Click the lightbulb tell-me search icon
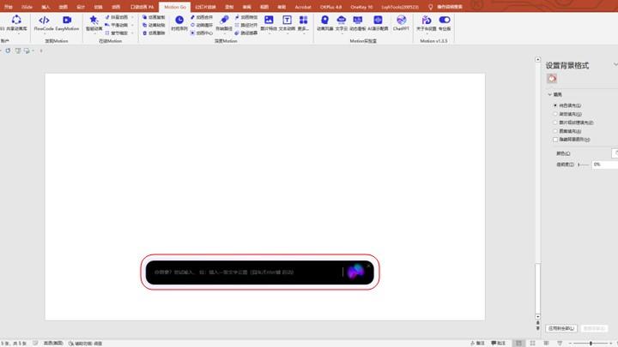618x347 pixels. pyautogui.click(x=430, y=7)
